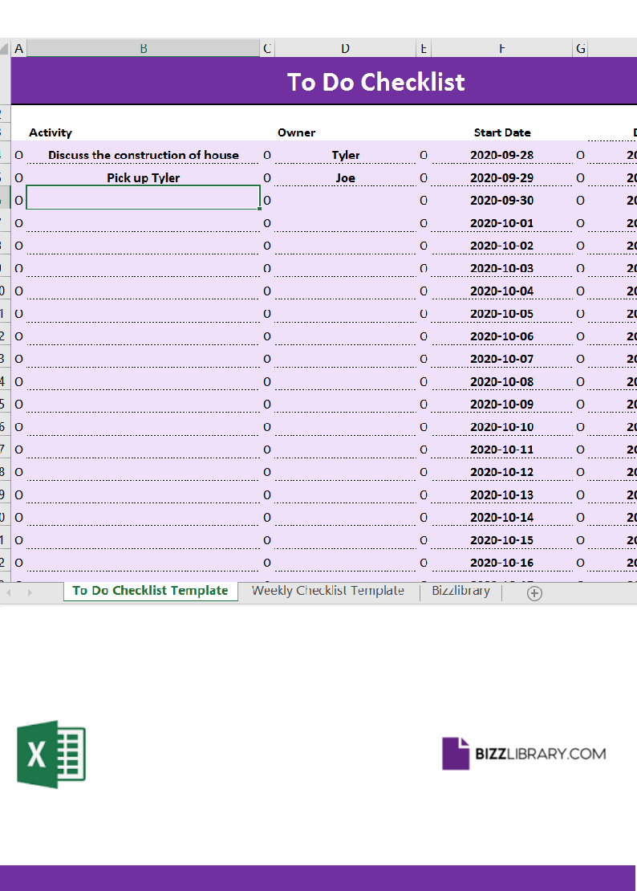The image size is (637, 891).
Task: Tick the circle left of start date 2020-09-28
Action: point(424,155)
